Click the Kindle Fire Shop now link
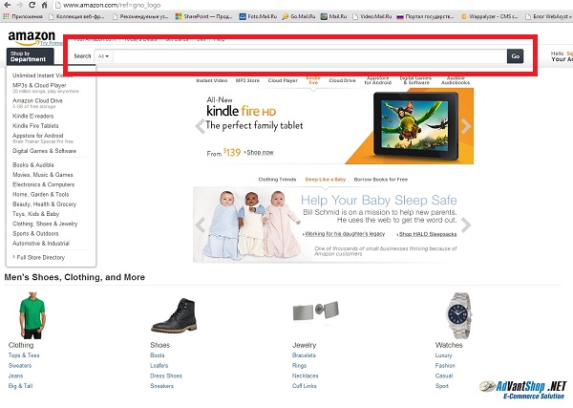Image resolution: width=573 pixels, height=408 pixels. [260, 152]
